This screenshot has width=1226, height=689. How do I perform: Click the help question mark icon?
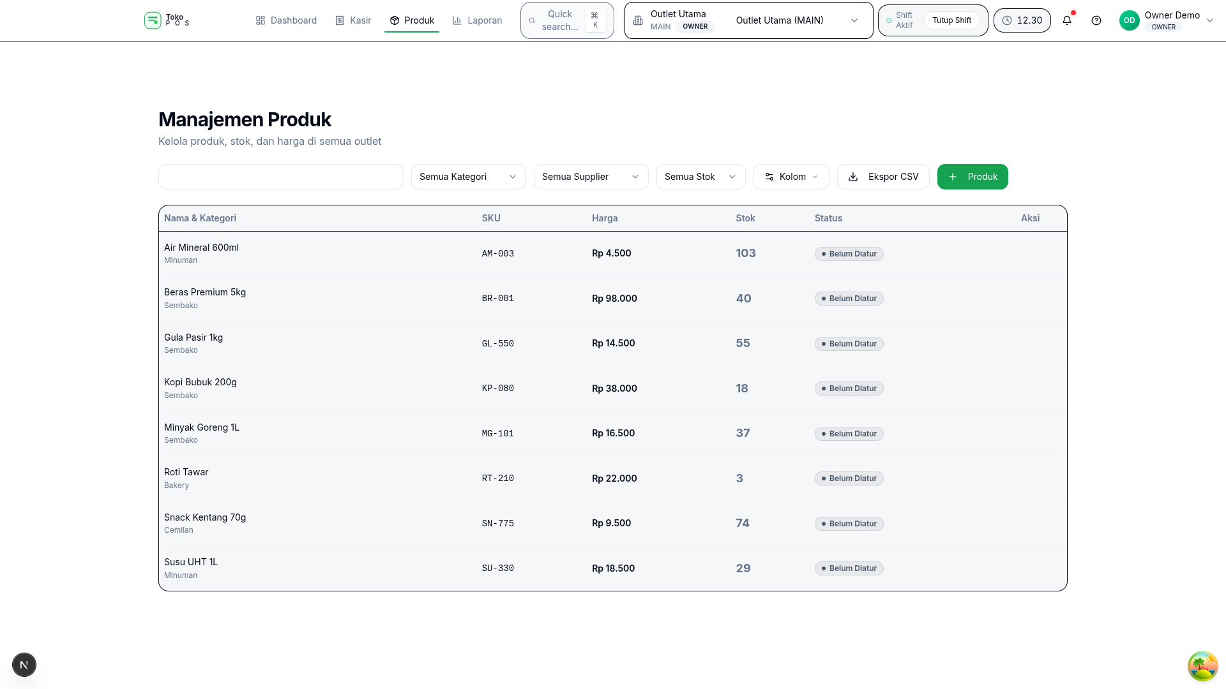(1096, 20)
